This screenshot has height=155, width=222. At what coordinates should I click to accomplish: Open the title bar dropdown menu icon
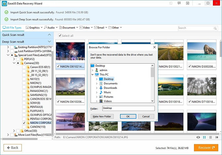tap(187, 3)
